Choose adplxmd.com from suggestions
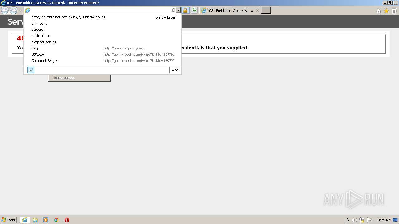This screenshot has height=224, width=399. (x=103, y=36)
